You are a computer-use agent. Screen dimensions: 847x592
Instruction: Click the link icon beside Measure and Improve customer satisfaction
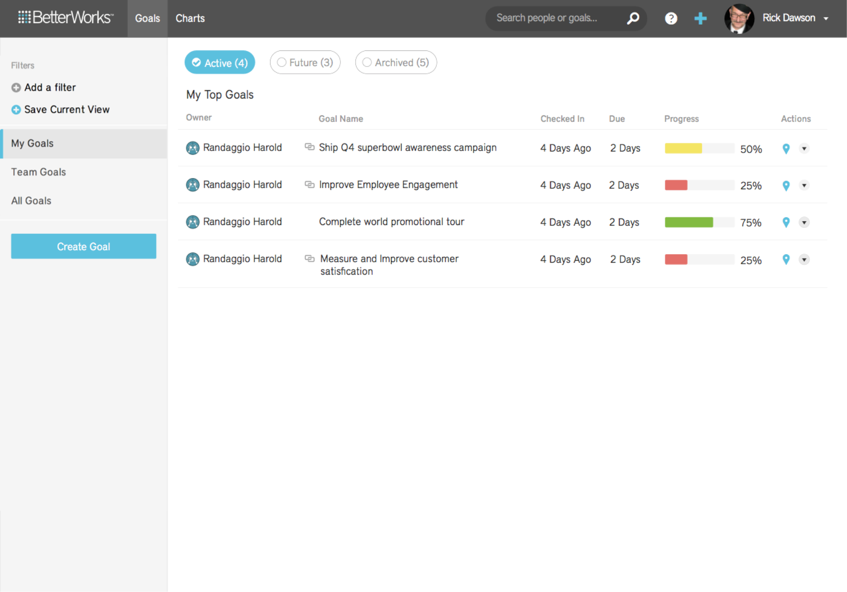point(310,258)
